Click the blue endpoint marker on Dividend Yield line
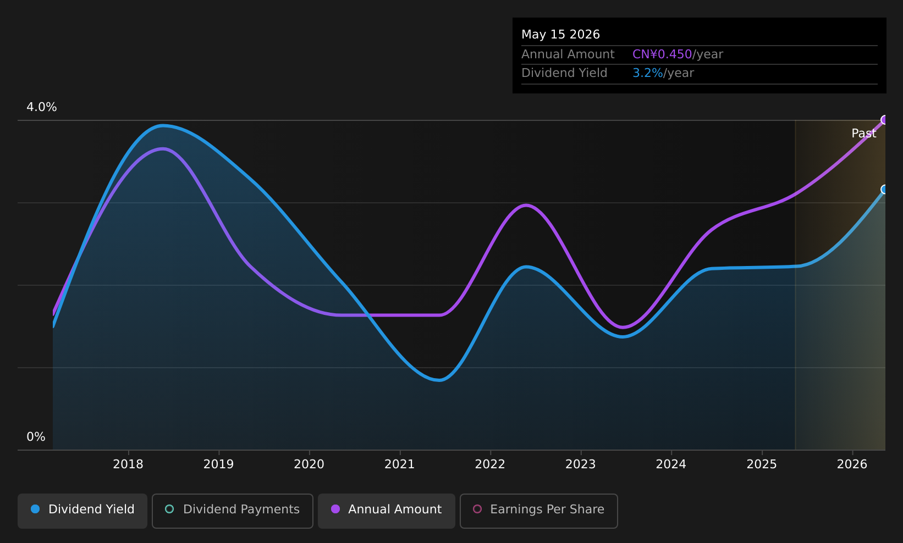 [x=884, y=190]
